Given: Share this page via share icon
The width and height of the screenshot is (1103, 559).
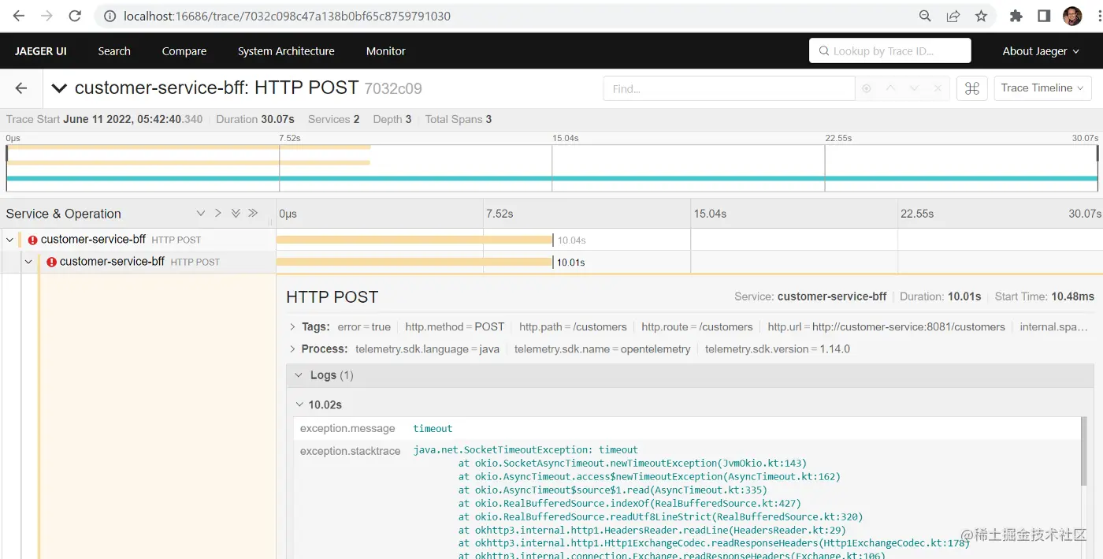Looking at the screenshot, I should pos(953,16).
